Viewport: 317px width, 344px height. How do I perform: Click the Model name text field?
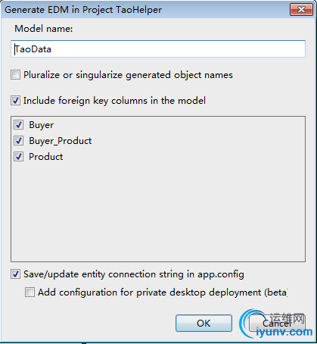158,48
